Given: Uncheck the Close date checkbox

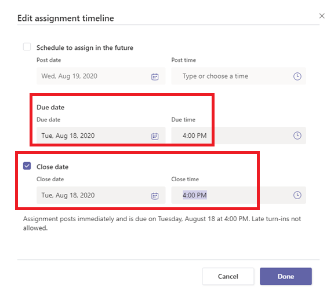Looking at the screenshot, I should 27,166.
